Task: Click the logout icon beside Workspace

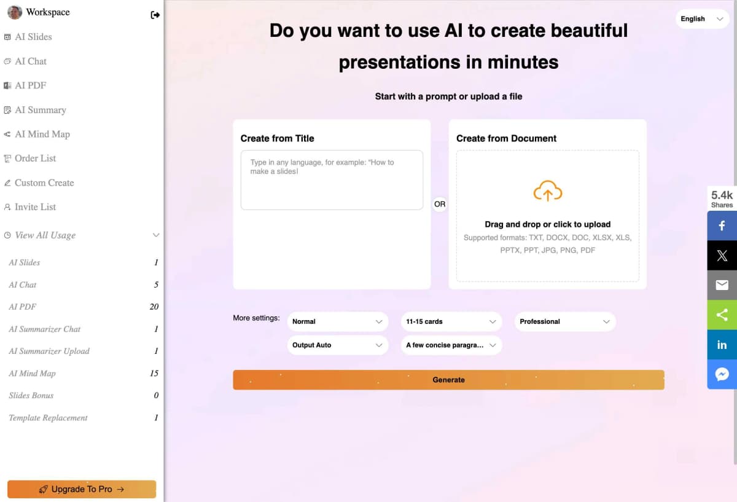Action: 155,15
